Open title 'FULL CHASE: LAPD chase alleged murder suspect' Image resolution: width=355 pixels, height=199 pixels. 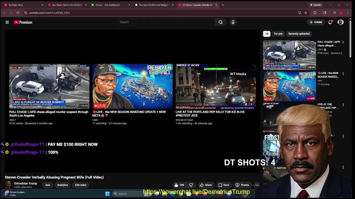click(49, 114)
